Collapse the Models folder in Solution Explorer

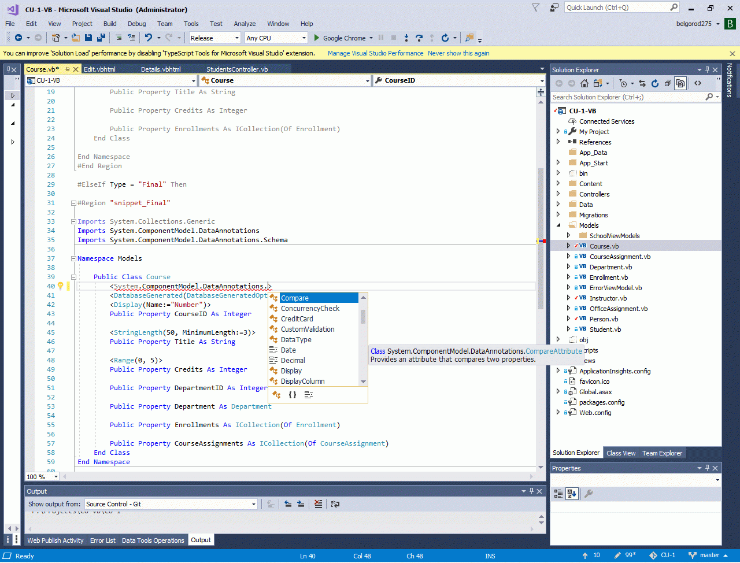click(x=558, y=225)
